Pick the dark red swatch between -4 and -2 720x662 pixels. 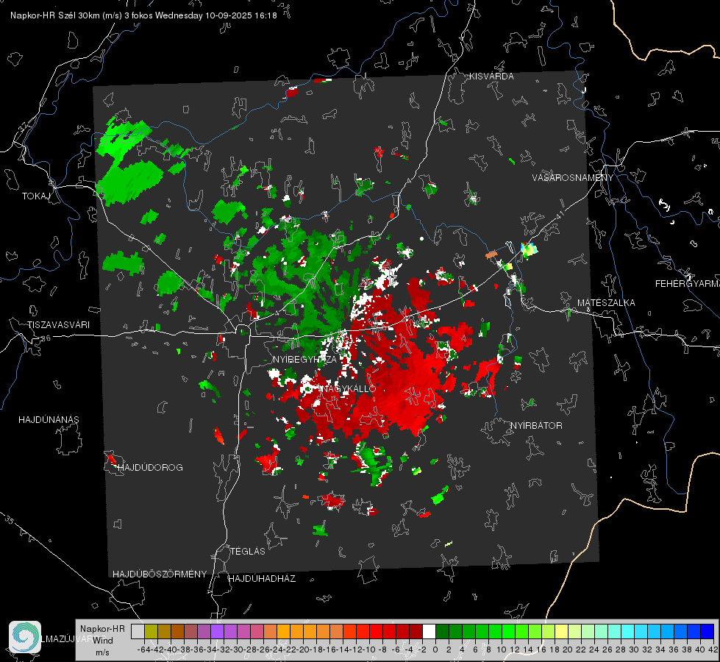[416, 631]
